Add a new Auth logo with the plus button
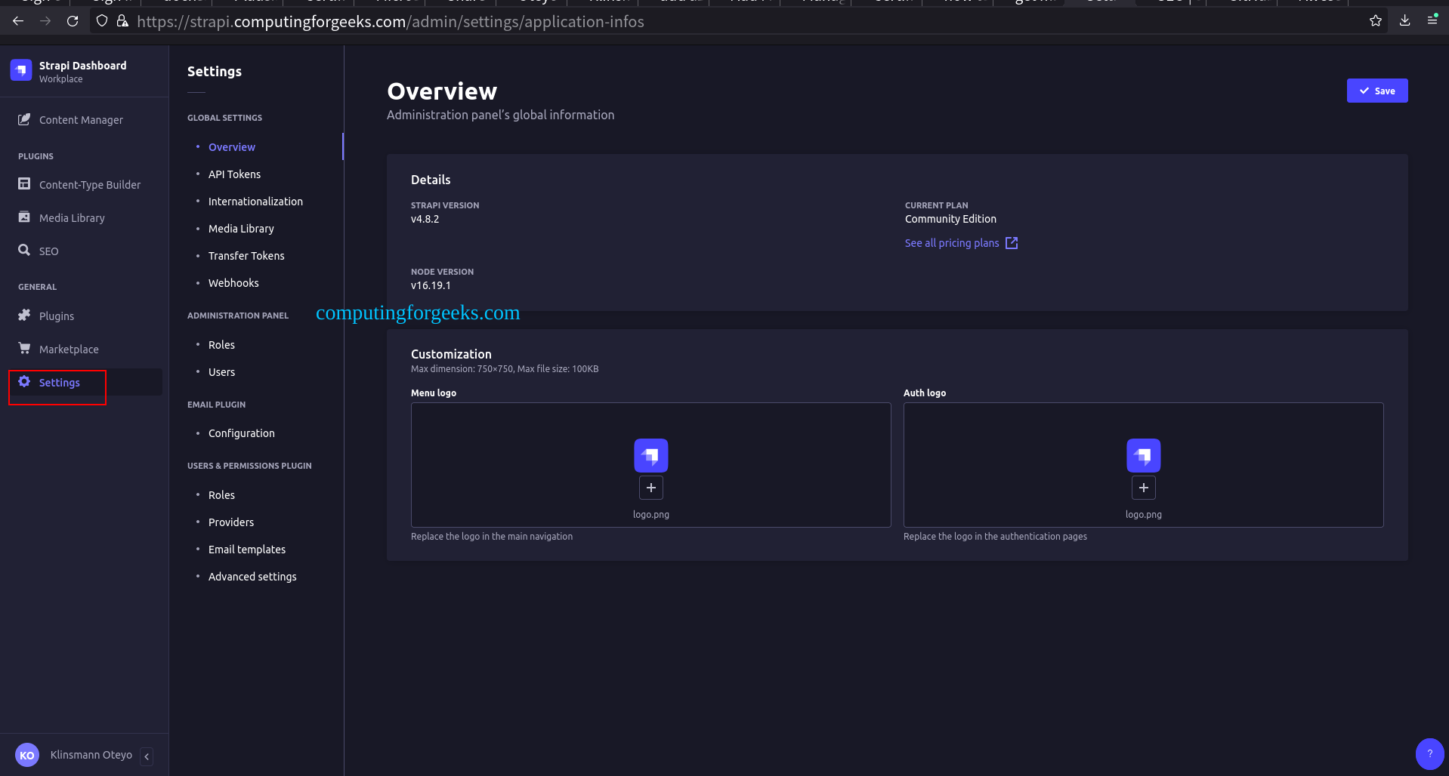Image resolution: width=1449 pixels, height=776 pixels. (x=1143, y=488)
